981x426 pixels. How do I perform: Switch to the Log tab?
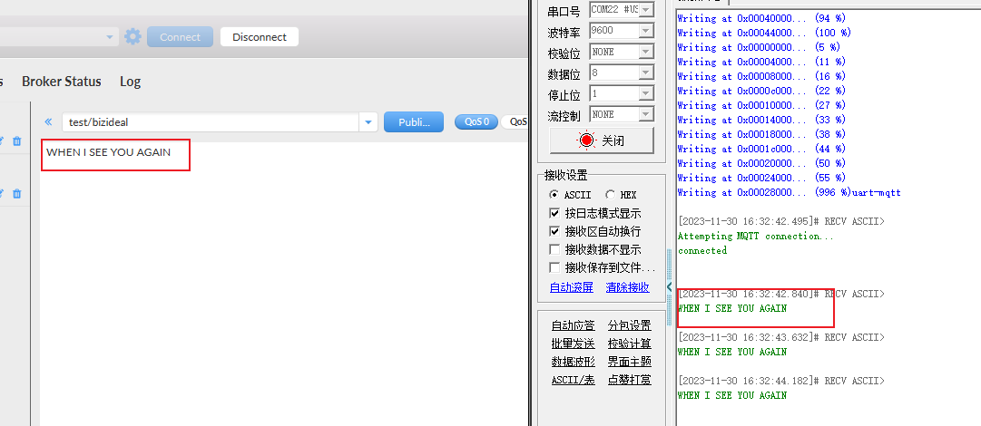click(x=130, y=82)
